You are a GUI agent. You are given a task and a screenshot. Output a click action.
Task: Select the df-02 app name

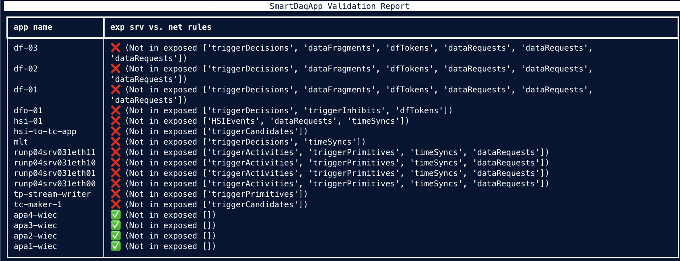(x=26, y=69)
